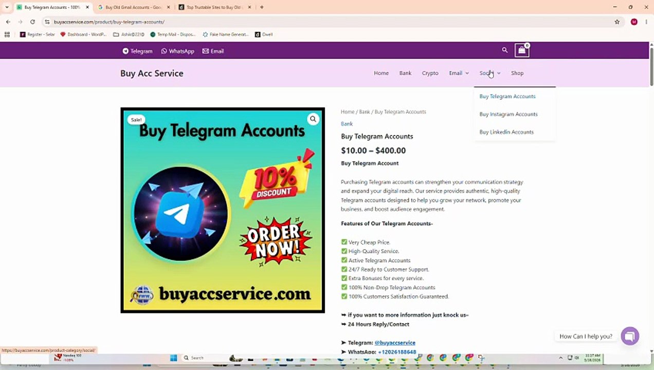This screenshot has height=370, width=654.
Task: Go forward with the browser forward arrow
Action: (x=20, y=22)
